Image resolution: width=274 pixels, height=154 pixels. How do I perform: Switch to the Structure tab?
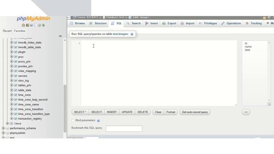click(98, 24)
